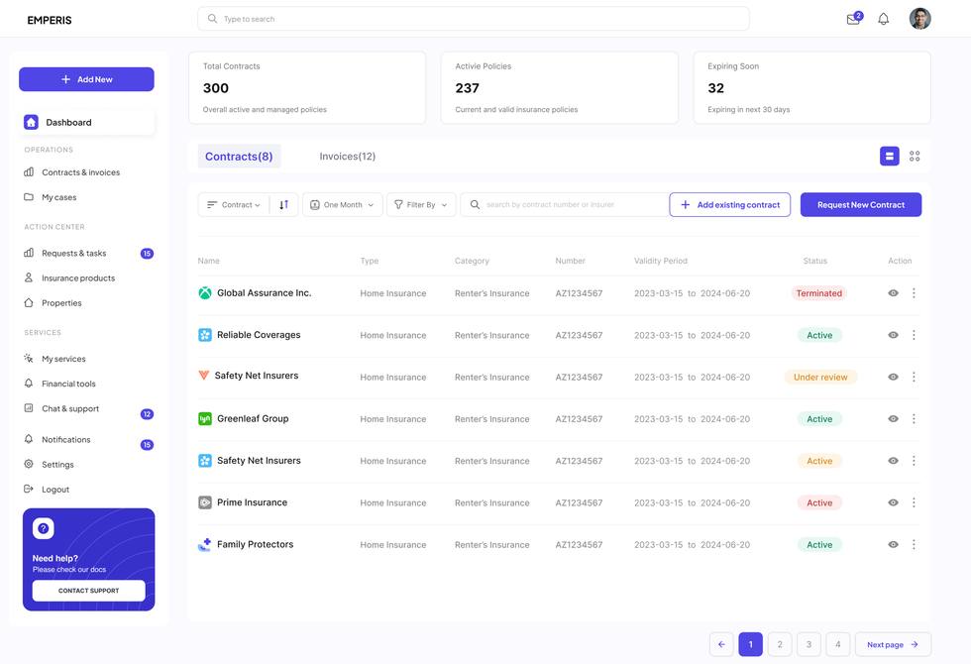Switch to list view layout
Image resolution: width=971 pixels, height=664 pixels.
[x=890, y=157]
